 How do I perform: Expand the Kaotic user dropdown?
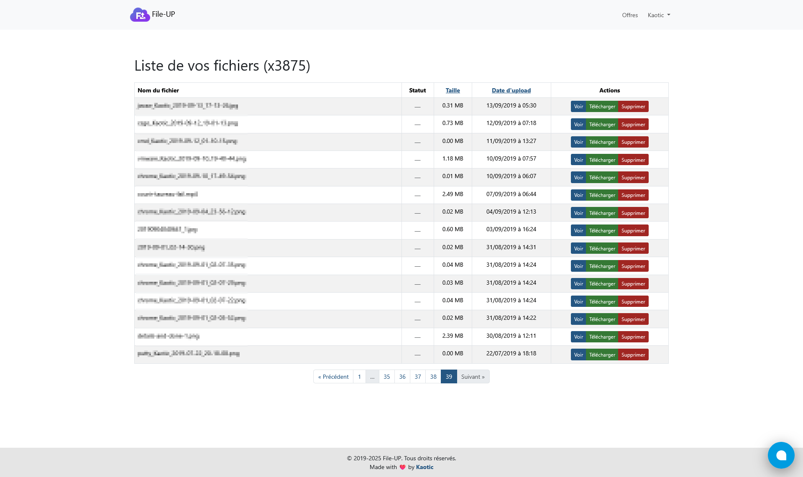[659, 15]
